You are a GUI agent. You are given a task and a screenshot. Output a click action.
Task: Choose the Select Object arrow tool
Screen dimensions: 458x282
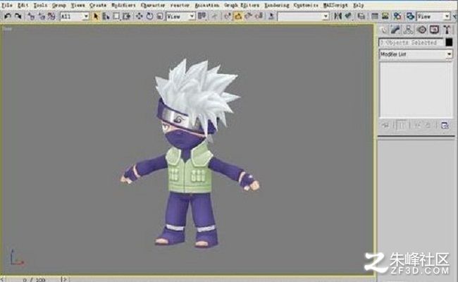pyautogui.click(x=96, y=16)
